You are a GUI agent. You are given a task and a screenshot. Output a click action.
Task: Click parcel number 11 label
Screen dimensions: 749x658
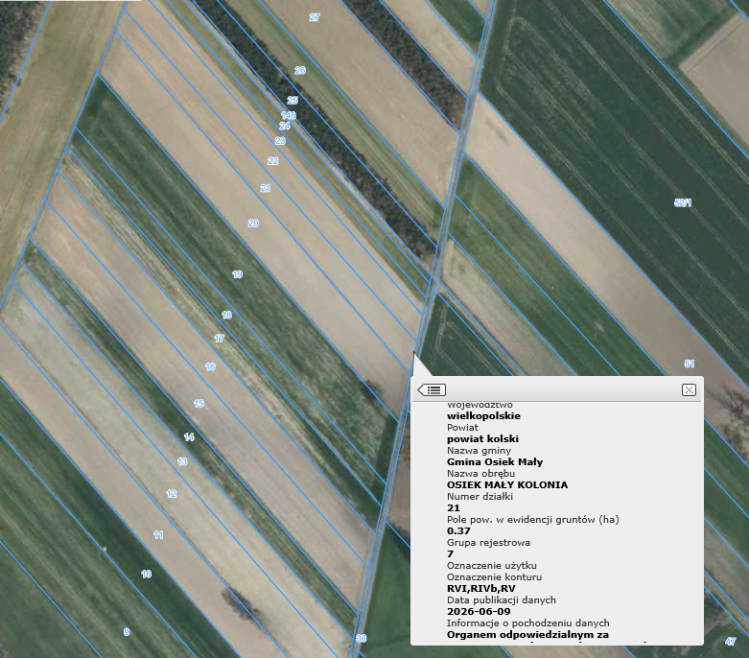tap(158, 534)
